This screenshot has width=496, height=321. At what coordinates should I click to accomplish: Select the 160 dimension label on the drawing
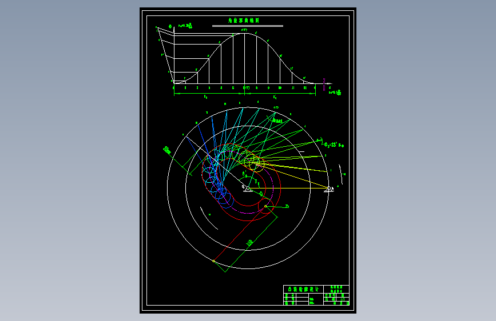tap(249, 243)
